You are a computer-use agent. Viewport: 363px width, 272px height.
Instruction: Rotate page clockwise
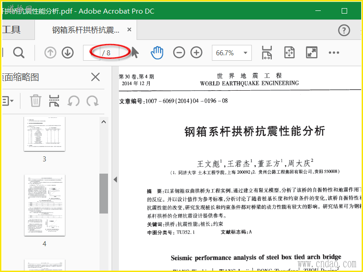coord(93,101)
